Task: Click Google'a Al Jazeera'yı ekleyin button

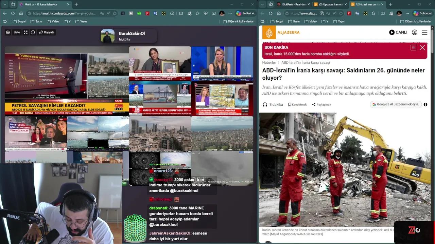Action: point(396,104)
